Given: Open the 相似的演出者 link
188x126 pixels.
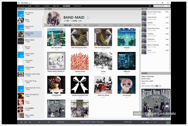Looking at the screenshot, I should tap(94, 25).
